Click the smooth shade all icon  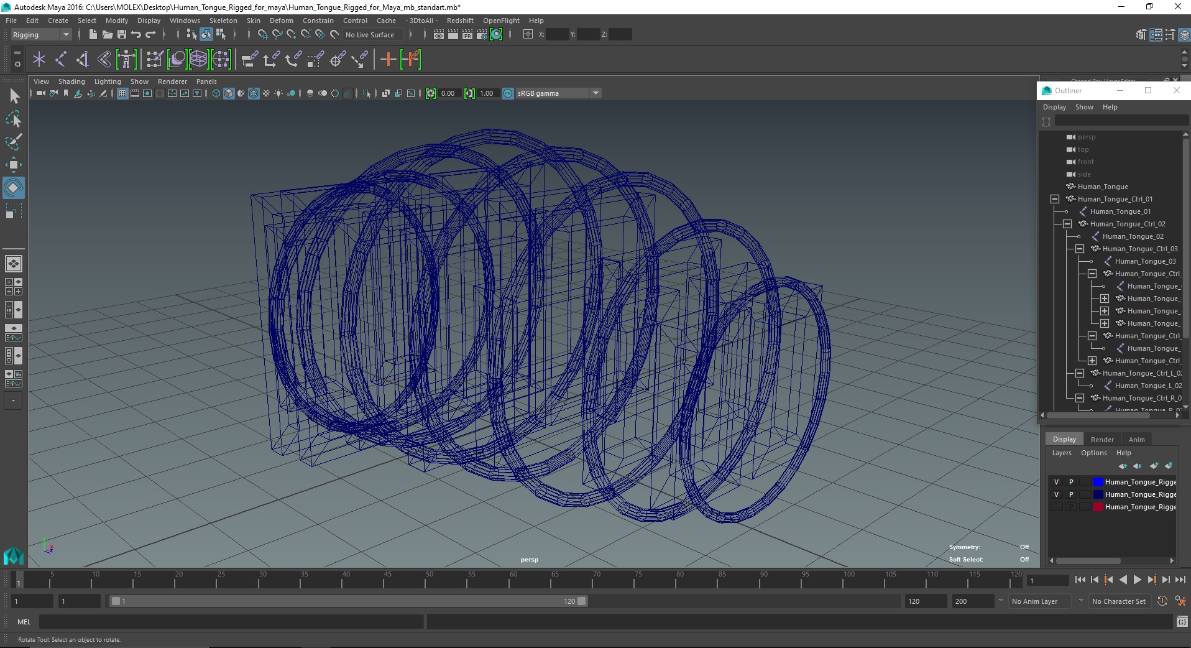coord(229,93)
